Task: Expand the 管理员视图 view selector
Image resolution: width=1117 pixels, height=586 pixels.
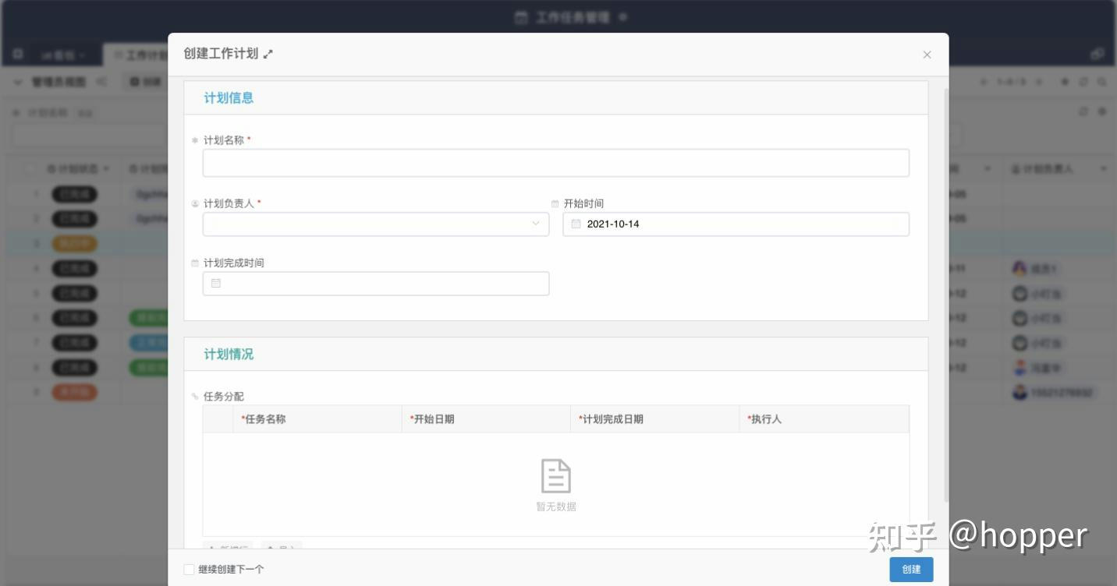Action: (18, 82)
